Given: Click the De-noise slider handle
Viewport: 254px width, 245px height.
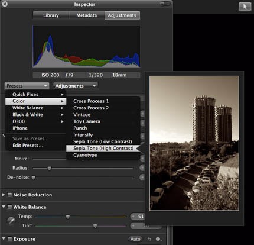Looking at the screenshot, I should [34, 178].
